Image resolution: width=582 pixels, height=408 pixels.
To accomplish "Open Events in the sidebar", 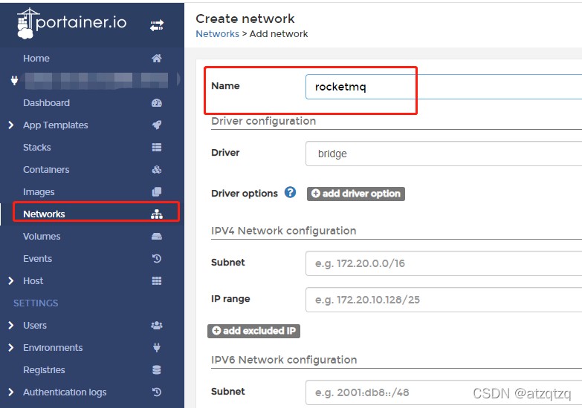I will tap(37, 259).
